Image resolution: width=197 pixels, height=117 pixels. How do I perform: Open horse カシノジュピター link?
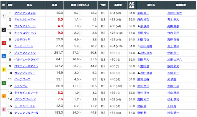[x=25, y=73]
